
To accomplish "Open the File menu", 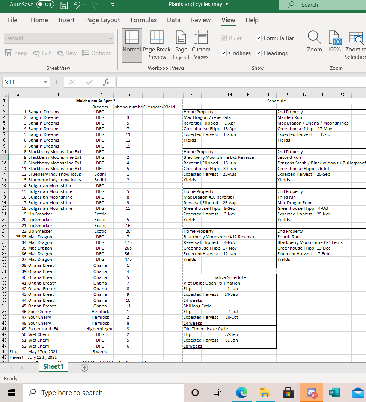I will (12, 20).
